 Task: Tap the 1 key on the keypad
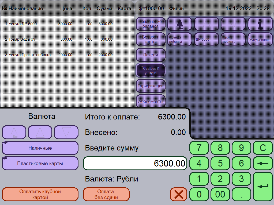click(x=199, y=179)
